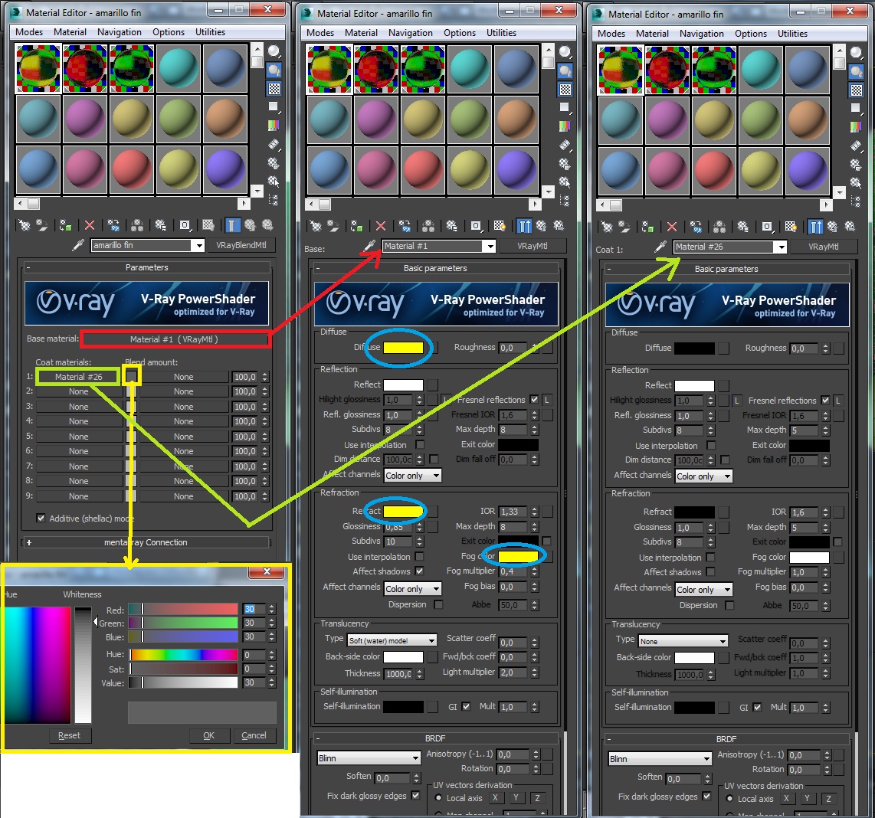Image resolution: width=875 pixels, height=818 pixels.
Task: Select first multicolor sample sphere in left editor
Action: [x=38, y=68]
